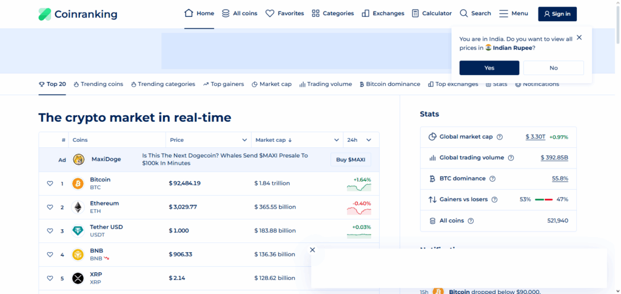This screenshot has height=294, width=621.
Task: Open the $ 3.30T global market cap link
Action: tap(535, 137)
